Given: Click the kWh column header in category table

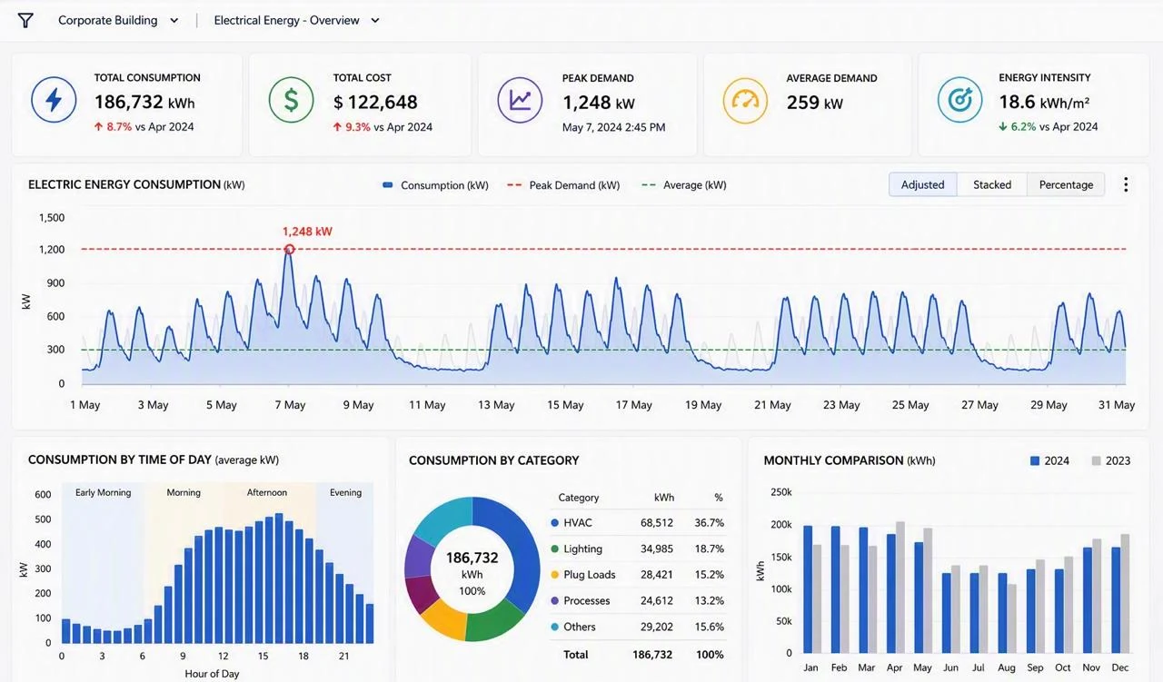Looking at the screenshot, I should click(664, 498).
